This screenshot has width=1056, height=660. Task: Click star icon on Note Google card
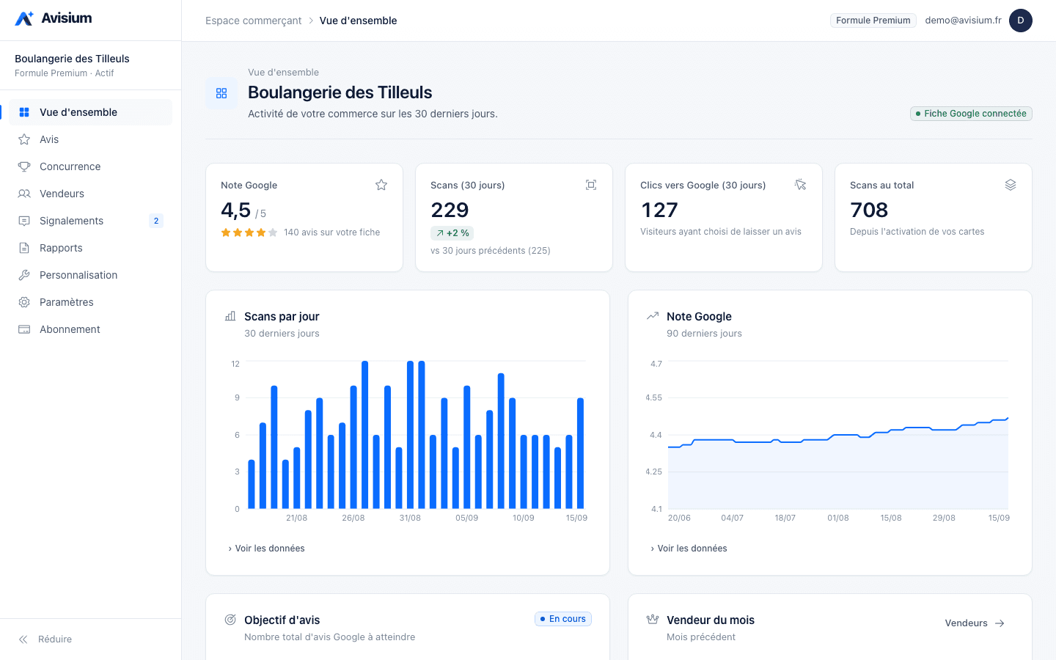click(x=381, y=185)
